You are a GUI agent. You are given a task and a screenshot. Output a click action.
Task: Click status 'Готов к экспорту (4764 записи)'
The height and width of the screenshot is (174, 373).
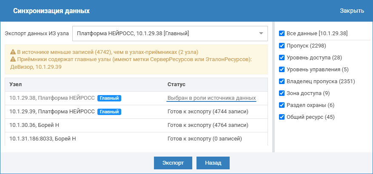pos(208,125)
